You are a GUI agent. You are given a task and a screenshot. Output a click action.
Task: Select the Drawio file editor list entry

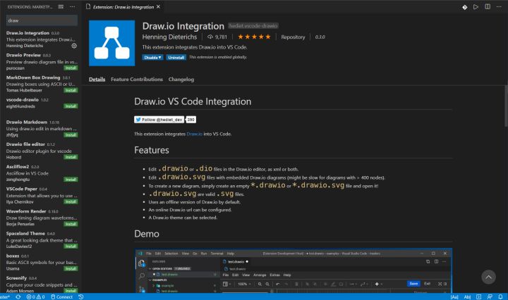point(40,151)
